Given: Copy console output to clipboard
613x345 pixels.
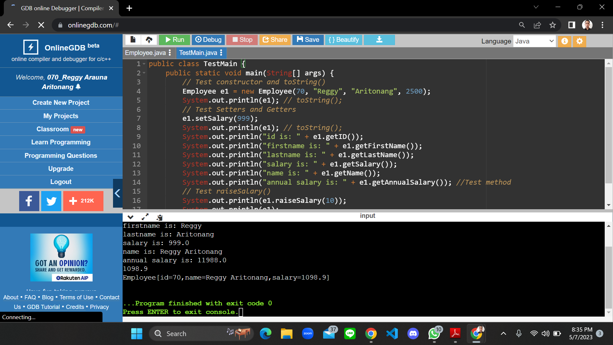Looking at the screenshot, I should coord(159,217).
